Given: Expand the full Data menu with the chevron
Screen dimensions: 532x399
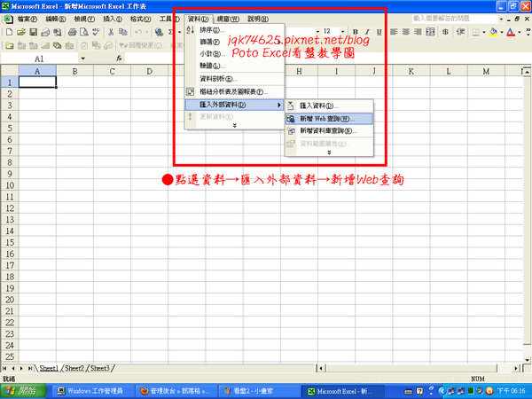Looking at the screenshot, I should (234, 125).
